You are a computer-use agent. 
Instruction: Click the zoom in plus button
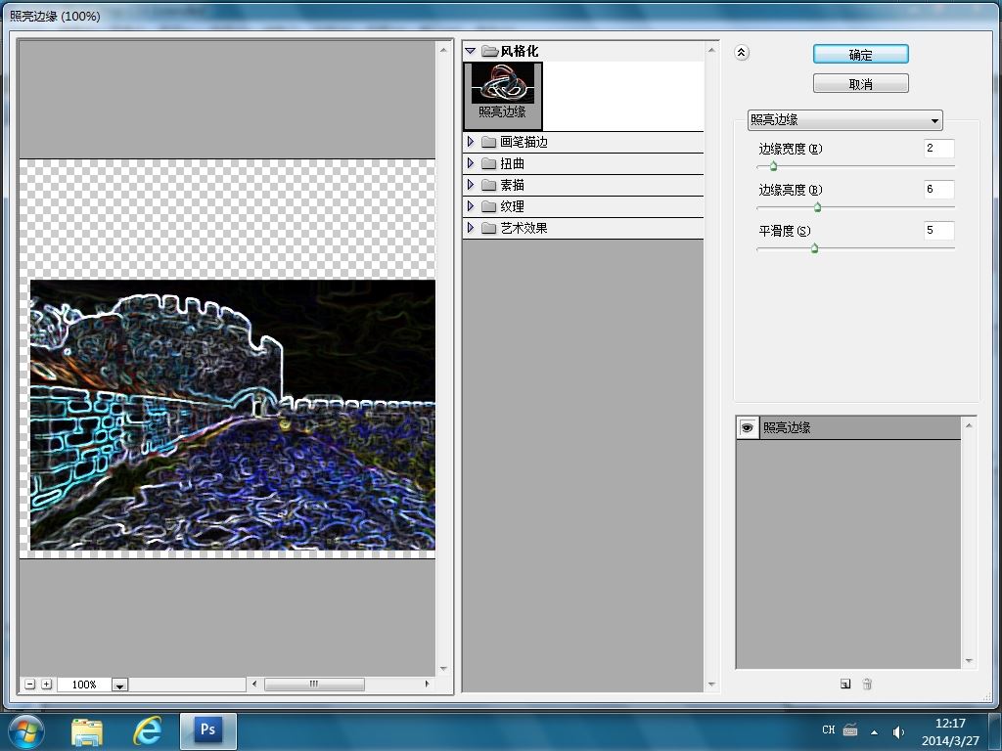coord(47,684)
